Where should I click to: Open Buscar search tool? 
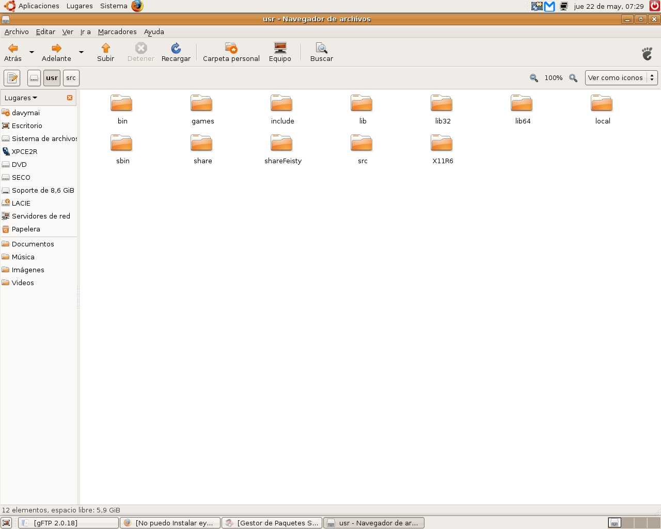tap(321, 49)
